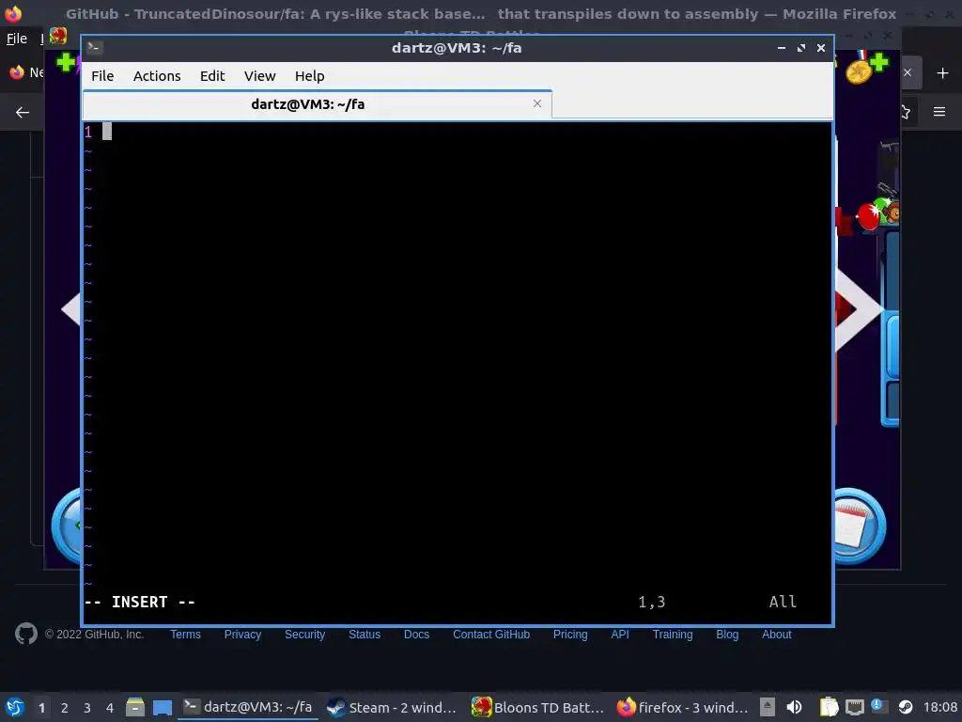Switch to workspace 4
This screenshot has width=962, height=722.
(x=110, y=708)
